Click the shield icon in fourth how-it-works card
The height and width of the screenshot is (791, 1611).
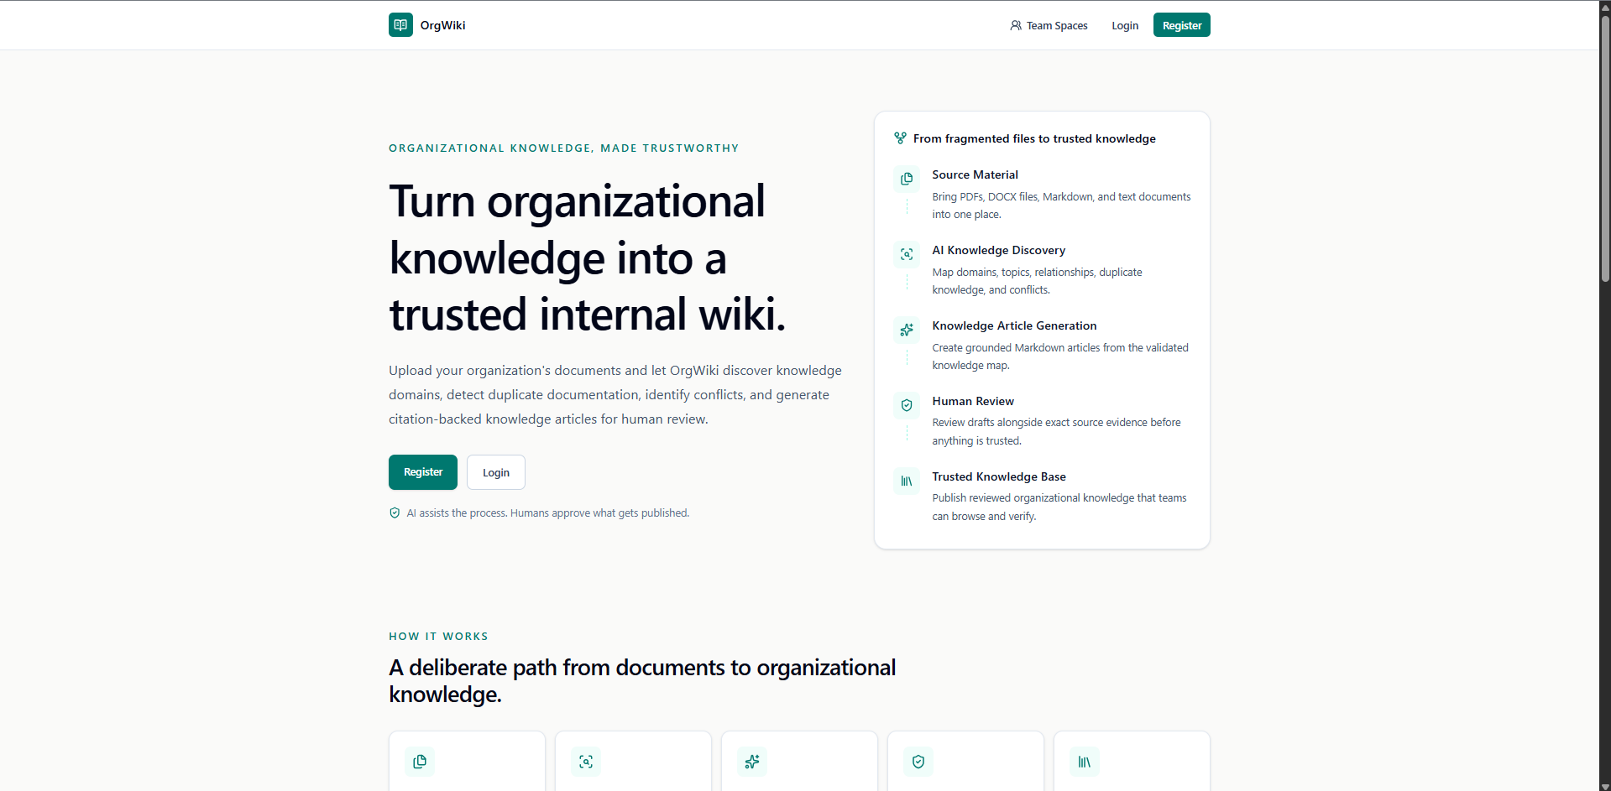(918, 762)
